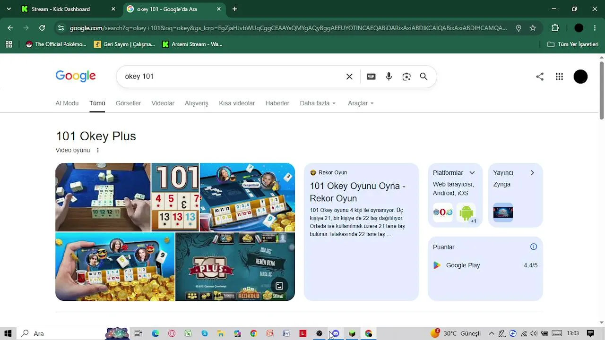Open Discord from the taskbar
The height and width of the screenshot is (340, 605).
pyautogui.click(x=336, y=333)
